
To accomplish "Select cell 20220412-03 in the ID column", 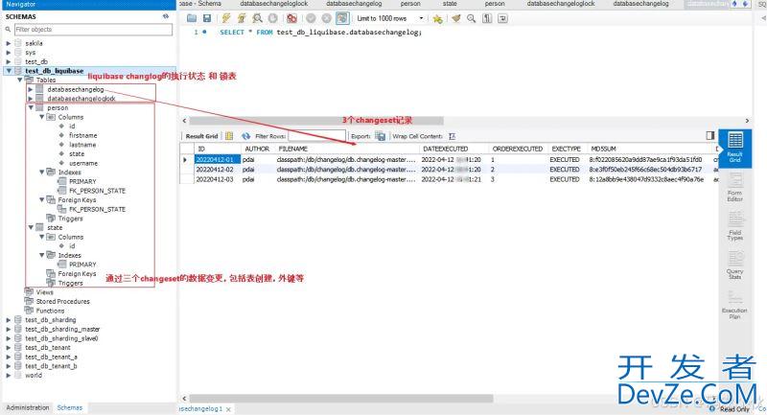I will [215, 179].
